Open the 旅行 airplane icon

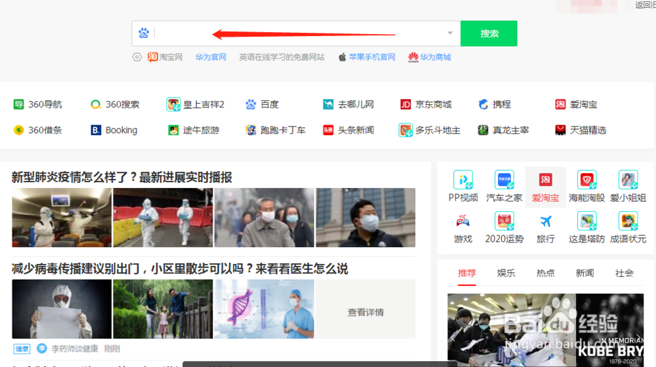546,221
